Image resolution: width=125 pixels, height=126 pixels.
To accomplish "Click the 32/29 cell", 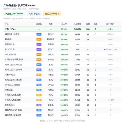I will tap(77, 90).
